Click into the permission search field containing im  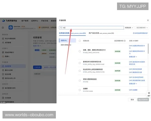[91, 28]
